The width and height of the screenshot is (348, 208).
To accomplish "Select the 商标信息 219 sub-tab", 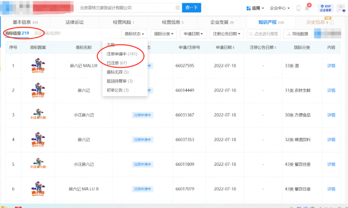I will tap(17, 34).
